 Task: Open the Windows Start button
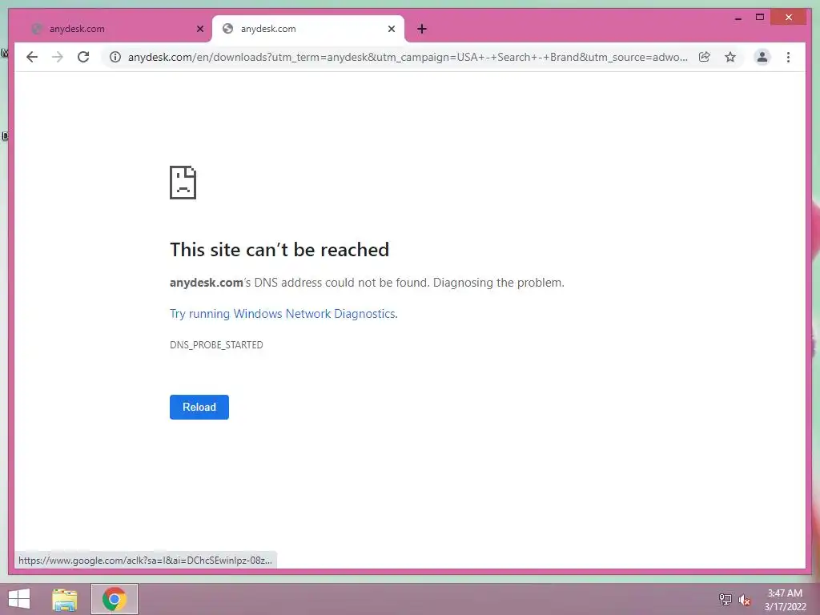(x=19, y=599)
